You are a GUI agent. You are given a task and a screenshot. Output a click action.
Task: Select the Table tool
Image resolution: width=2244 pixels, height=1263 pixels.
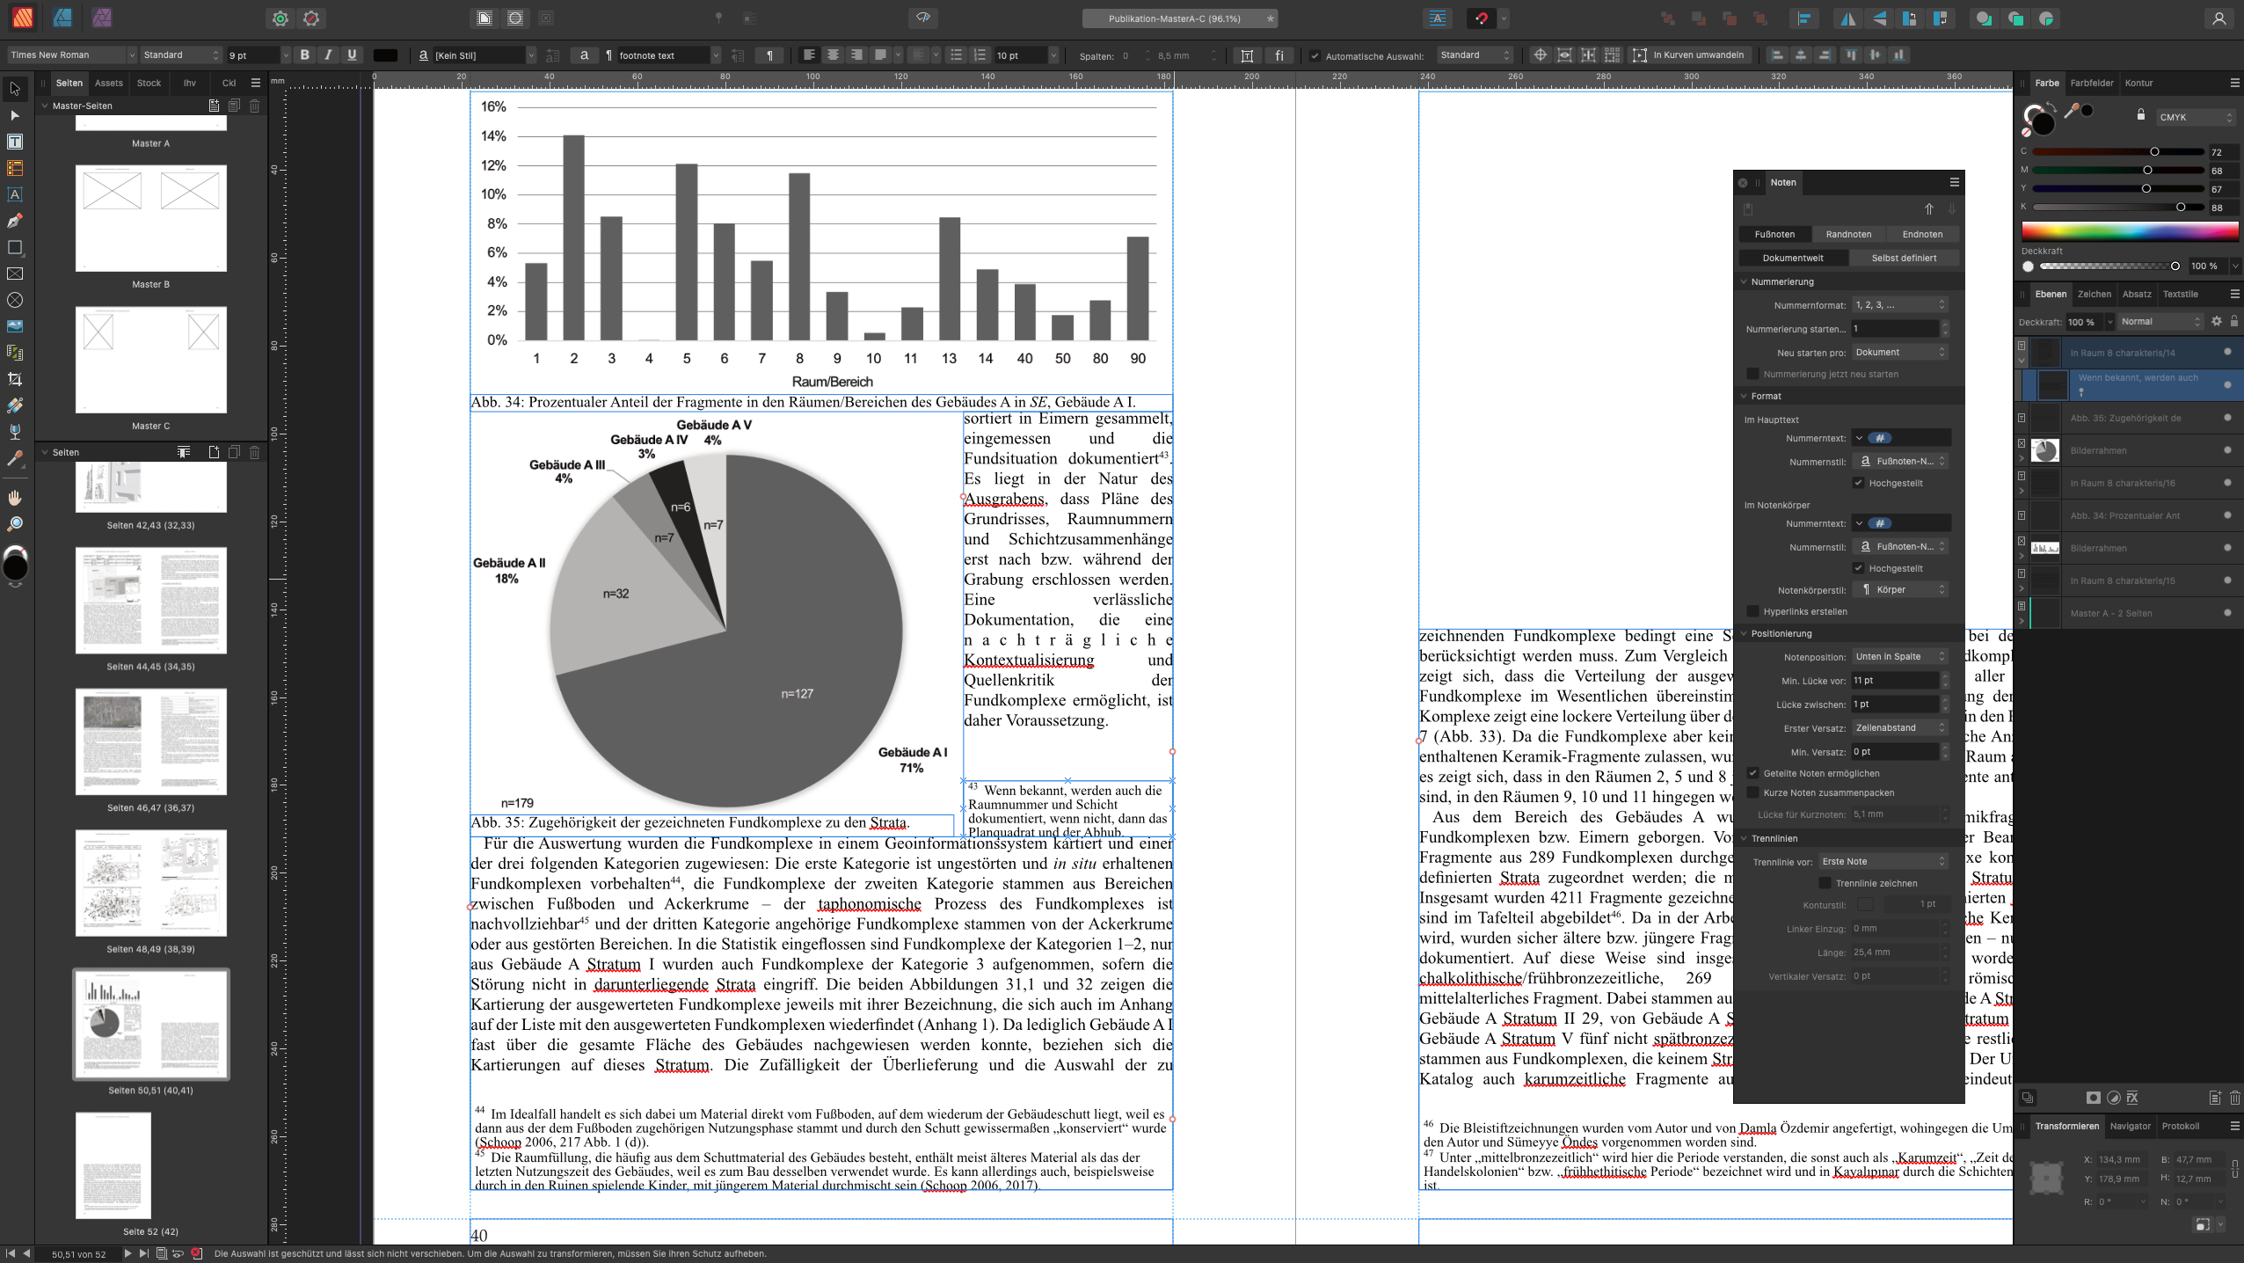coord(15,168)
